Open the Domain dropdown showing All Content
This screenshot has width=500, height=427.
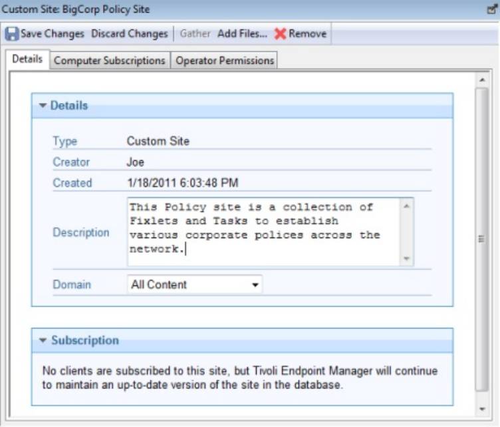coord(195,285)
